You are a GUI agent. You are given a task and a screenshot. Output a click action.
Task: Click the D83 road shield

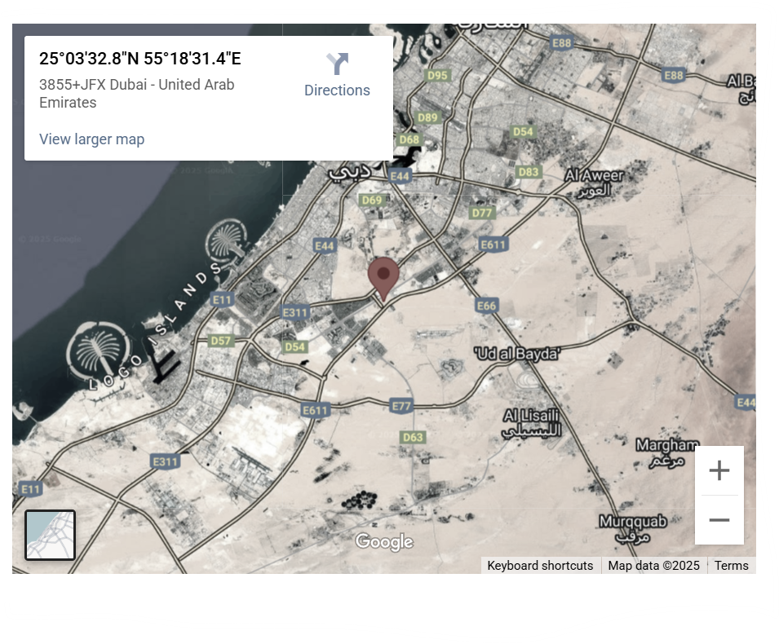coord(529,172)
